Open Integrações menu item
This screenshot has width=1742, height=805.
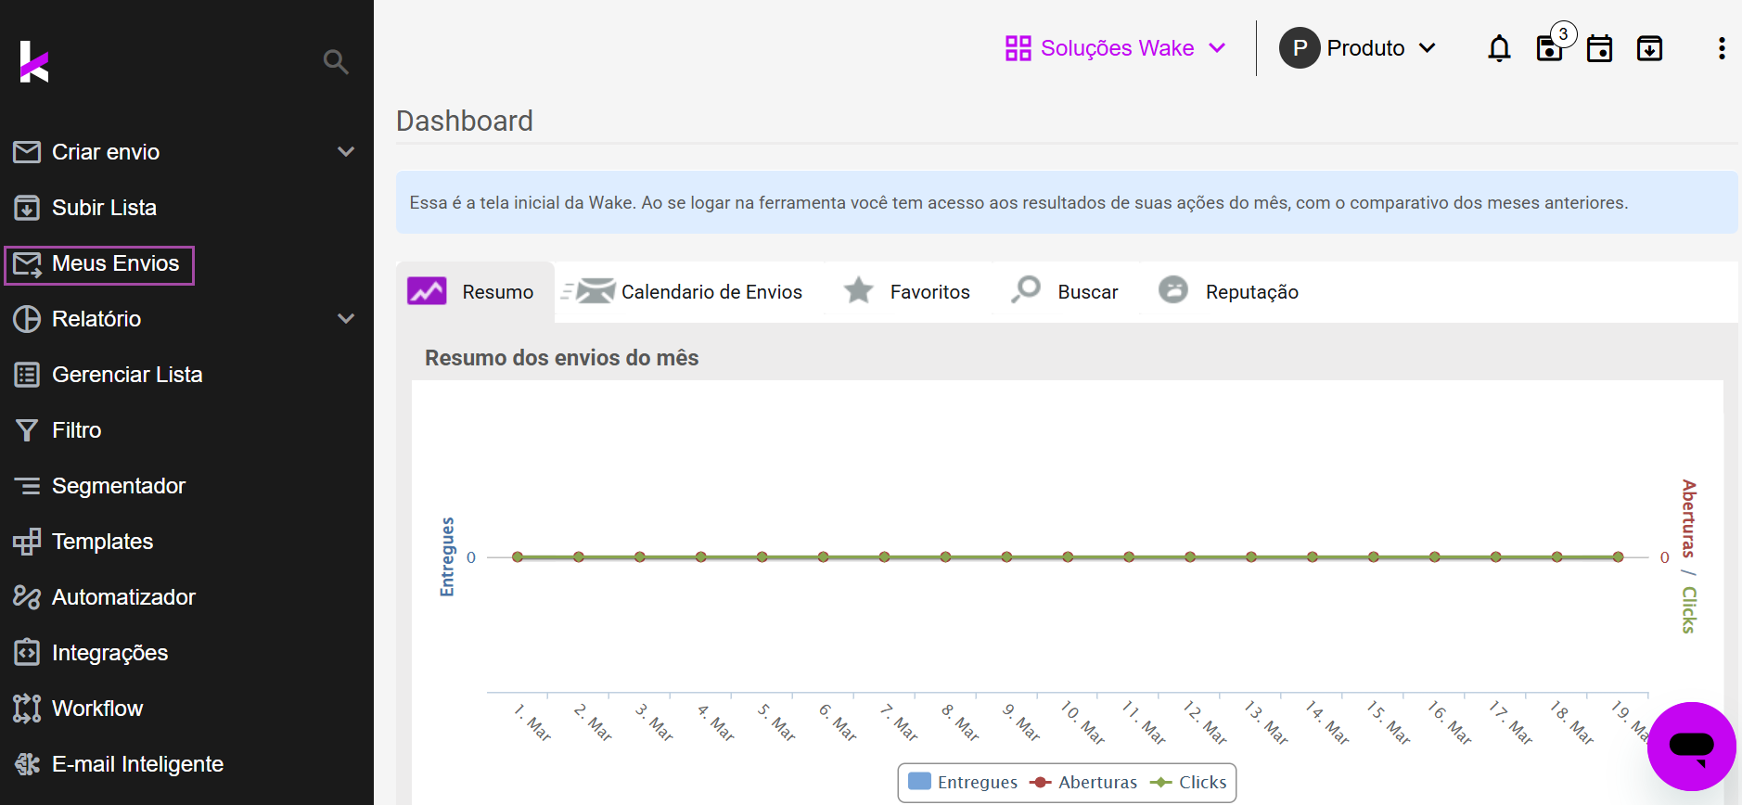click(109, 653)
